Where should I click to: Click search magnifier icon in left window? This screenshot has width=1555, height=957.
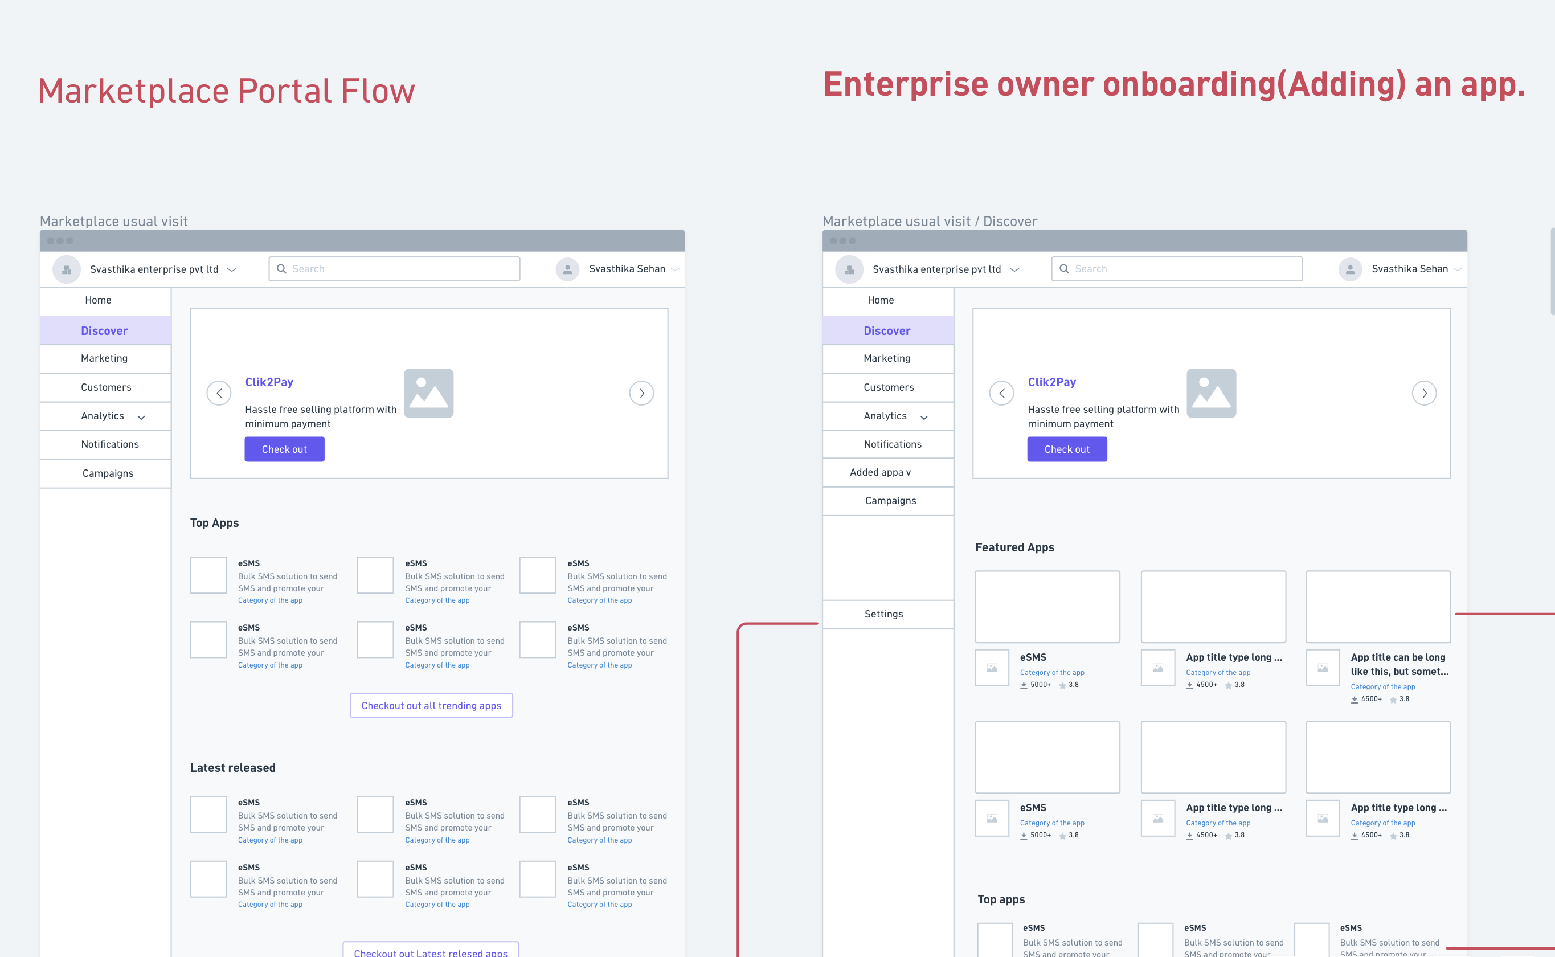281,269
